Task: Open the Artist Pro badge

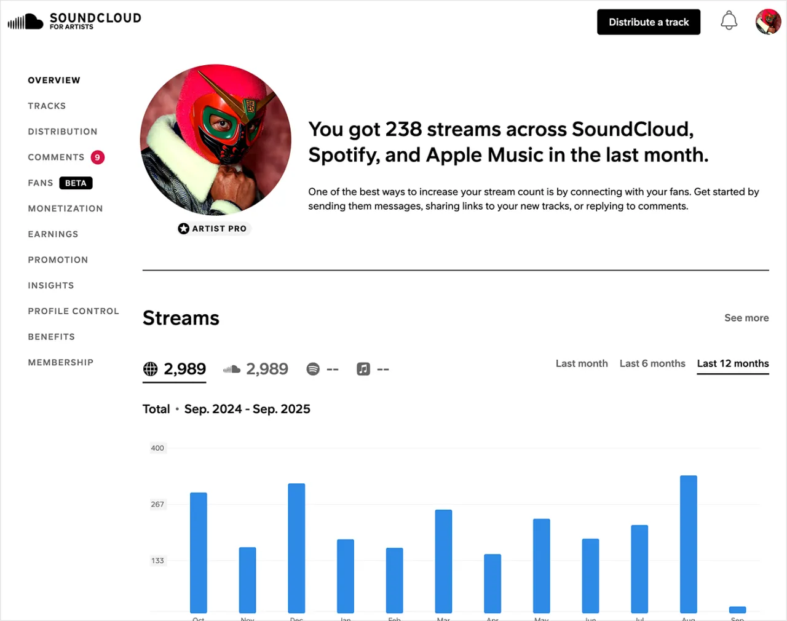Action: [213, 228]
